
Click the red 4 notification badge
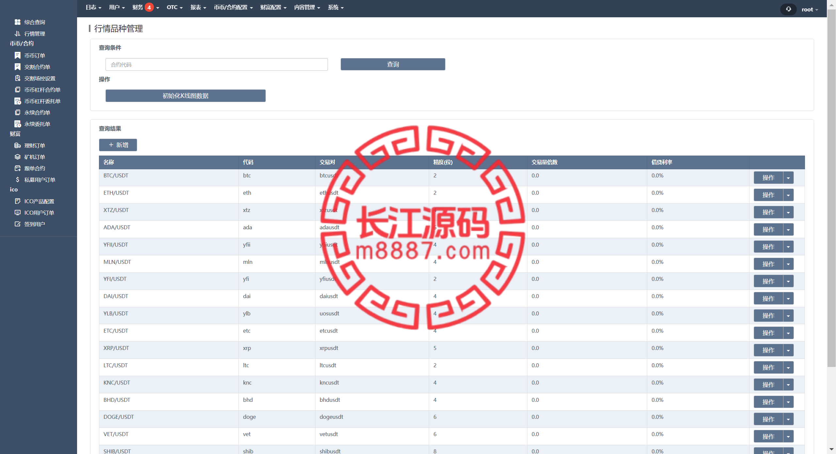click(149, 7)
